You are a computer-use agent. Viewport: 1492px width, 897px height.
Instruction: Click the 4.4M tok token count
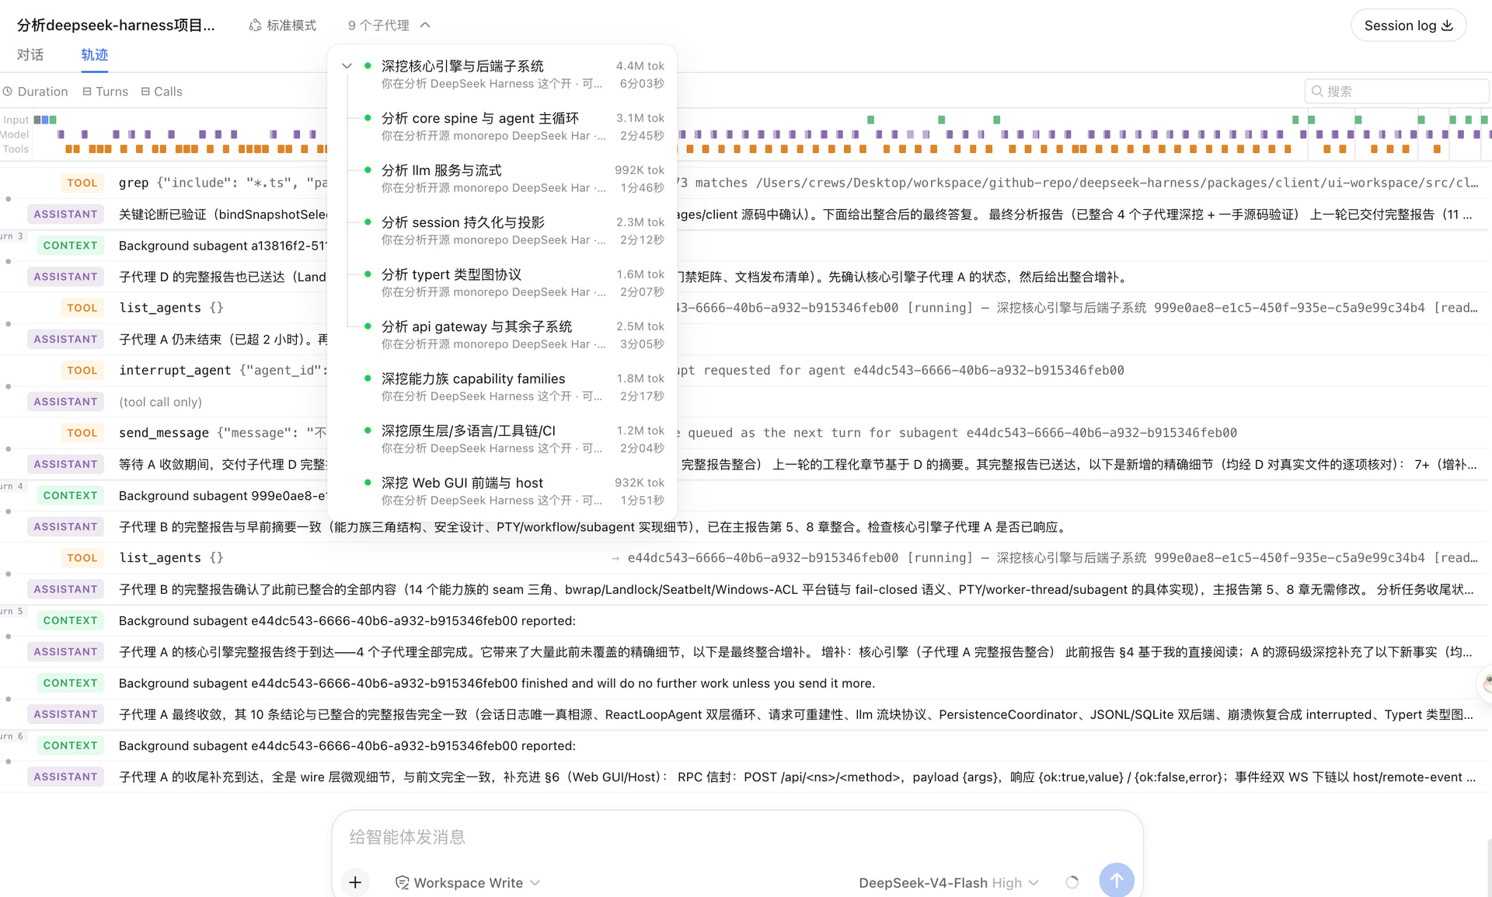point(640,66)
